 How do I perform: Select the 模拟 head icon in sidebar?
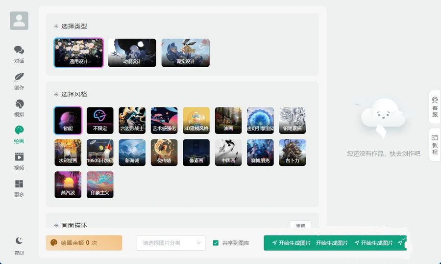point(19,104)
